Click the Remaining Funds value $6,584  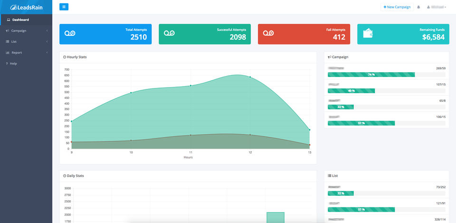[433, 37]
